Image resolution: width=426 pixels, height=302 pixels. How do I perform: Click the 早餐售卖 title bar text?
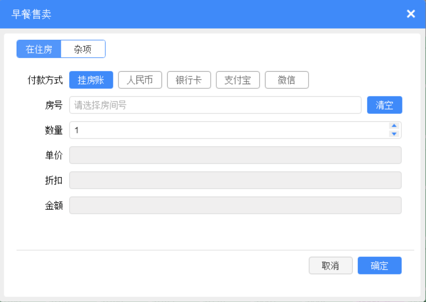pyautogui.click(x=31, y=14)
